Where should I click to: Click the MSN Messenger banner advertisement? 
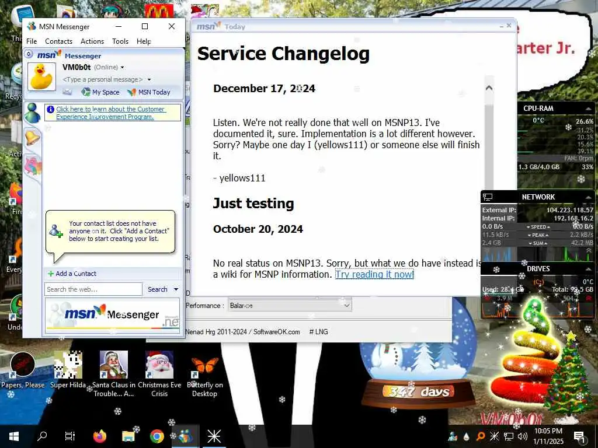[x=112, y=316]
